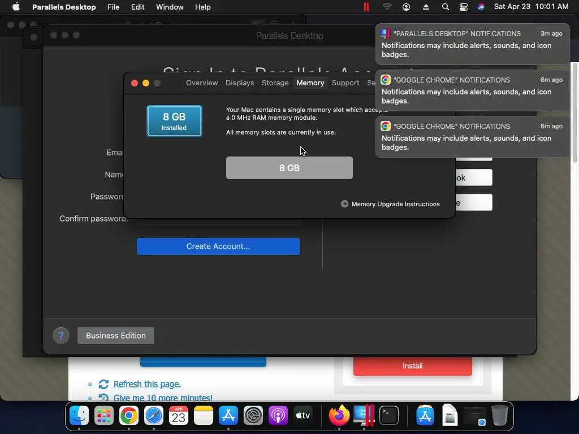
Task: Select the Memory tab
Action: pyautogui.click(x=310, y=83)
